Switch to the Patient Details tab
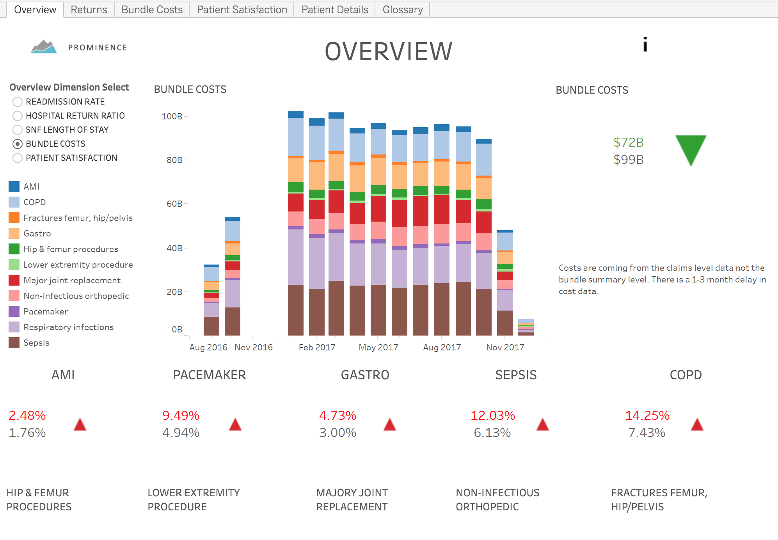 tap(334, 9)
